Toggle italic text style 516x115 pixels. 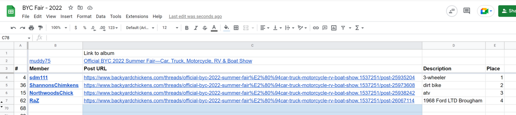click(x=196, y=28)
